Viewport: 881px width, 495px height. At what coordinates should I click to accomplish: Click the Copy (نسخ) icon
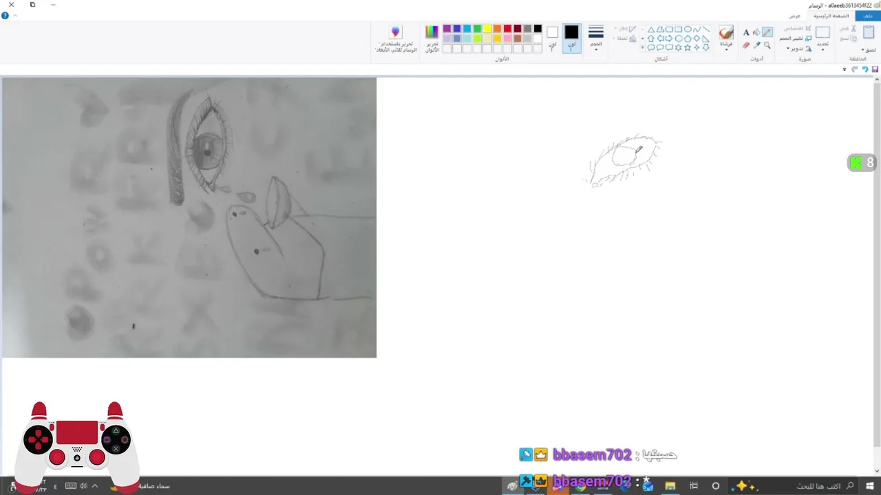click(854, 38)
